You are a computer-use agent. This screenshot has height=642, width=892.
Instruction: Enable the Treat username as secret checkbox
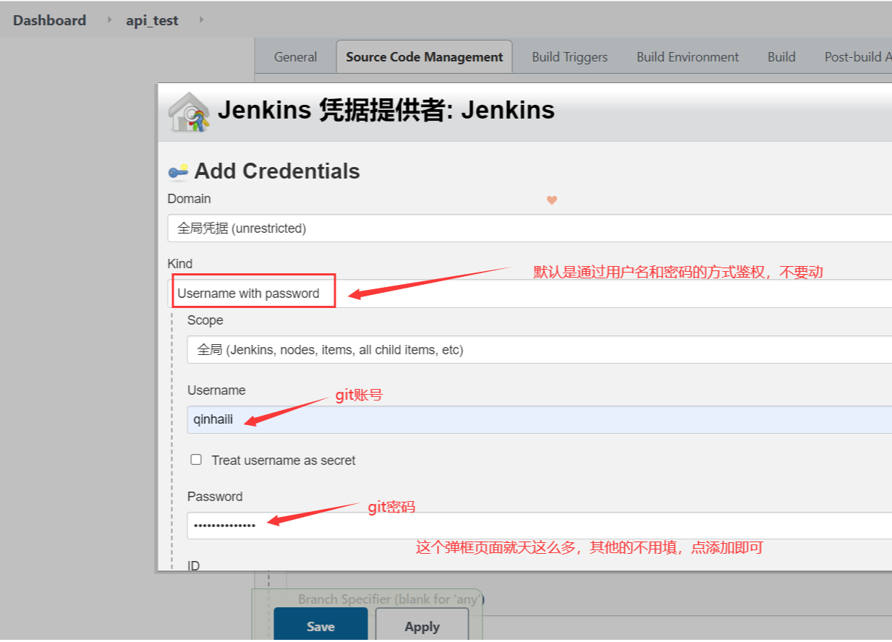coord(196,460)
